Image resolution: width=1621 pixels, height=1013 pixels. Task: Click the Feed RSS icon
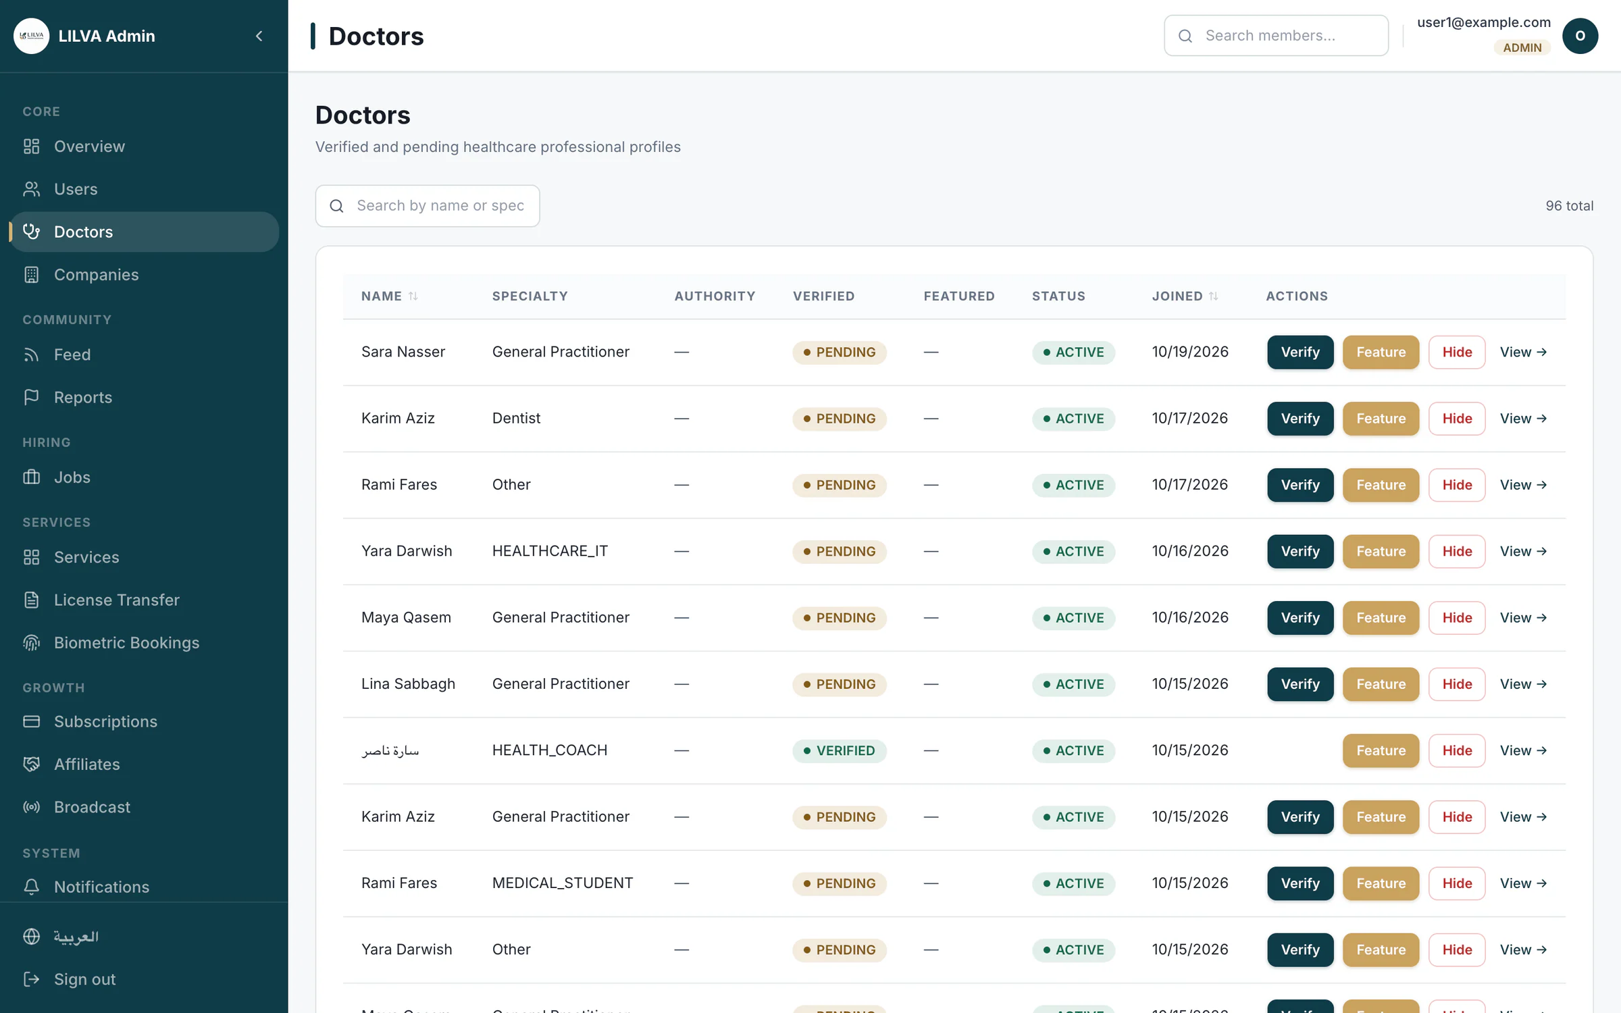[x=31, y=355]
